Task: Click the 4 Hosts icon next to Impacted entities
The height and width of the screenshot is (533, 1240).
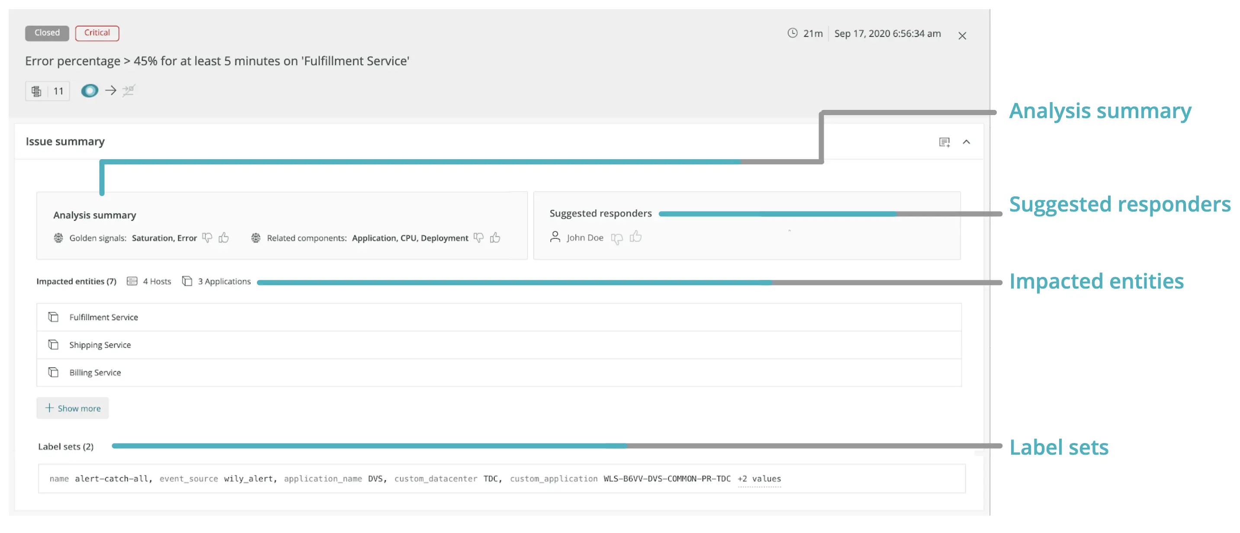Action: (x=132, y=281)
